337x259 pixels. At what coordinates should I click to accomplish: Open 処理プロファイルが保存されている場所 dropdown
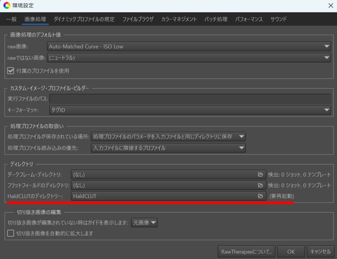coord(168,137)
